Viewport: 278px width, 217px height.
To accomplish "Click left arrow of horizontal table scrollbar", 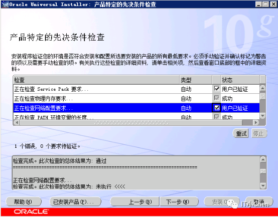I will (x=17, y=122).
